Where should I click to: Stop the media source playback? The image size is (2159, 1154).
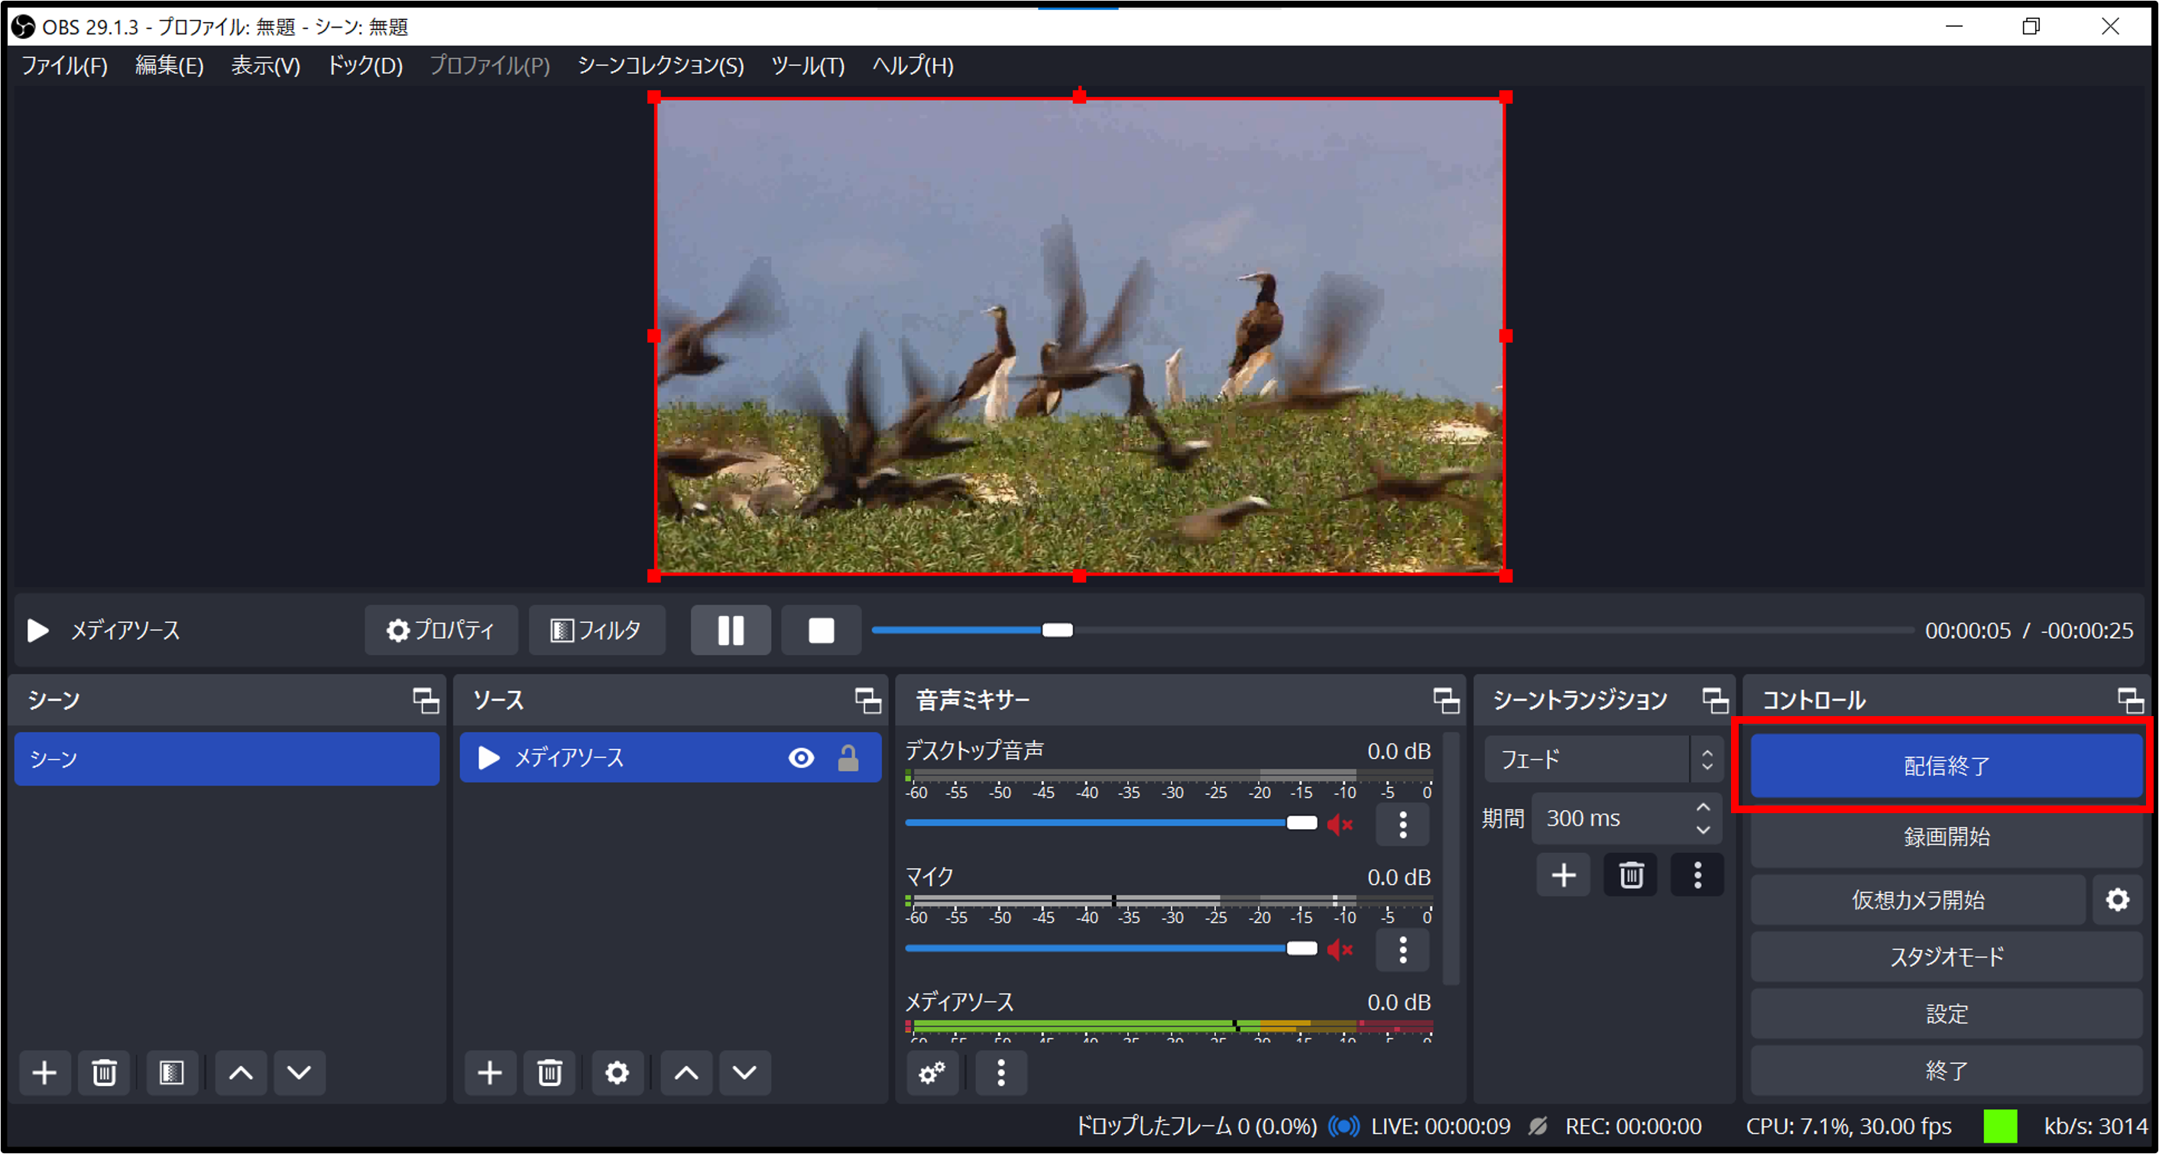(x=821, y=630)
